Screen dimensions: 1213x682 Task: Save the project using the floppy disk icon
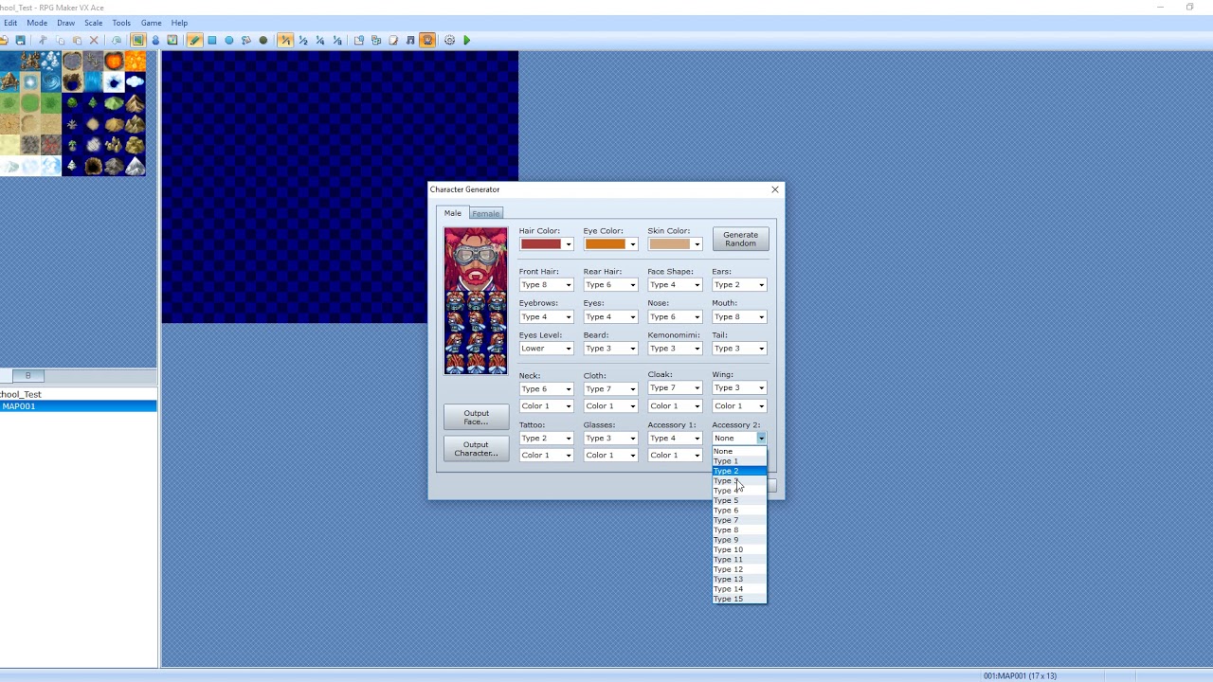pyautogui.click(x=20, y=40)
